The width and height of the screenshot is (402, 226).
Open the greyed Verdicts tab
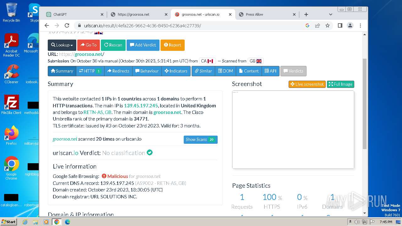click(293, 71)
